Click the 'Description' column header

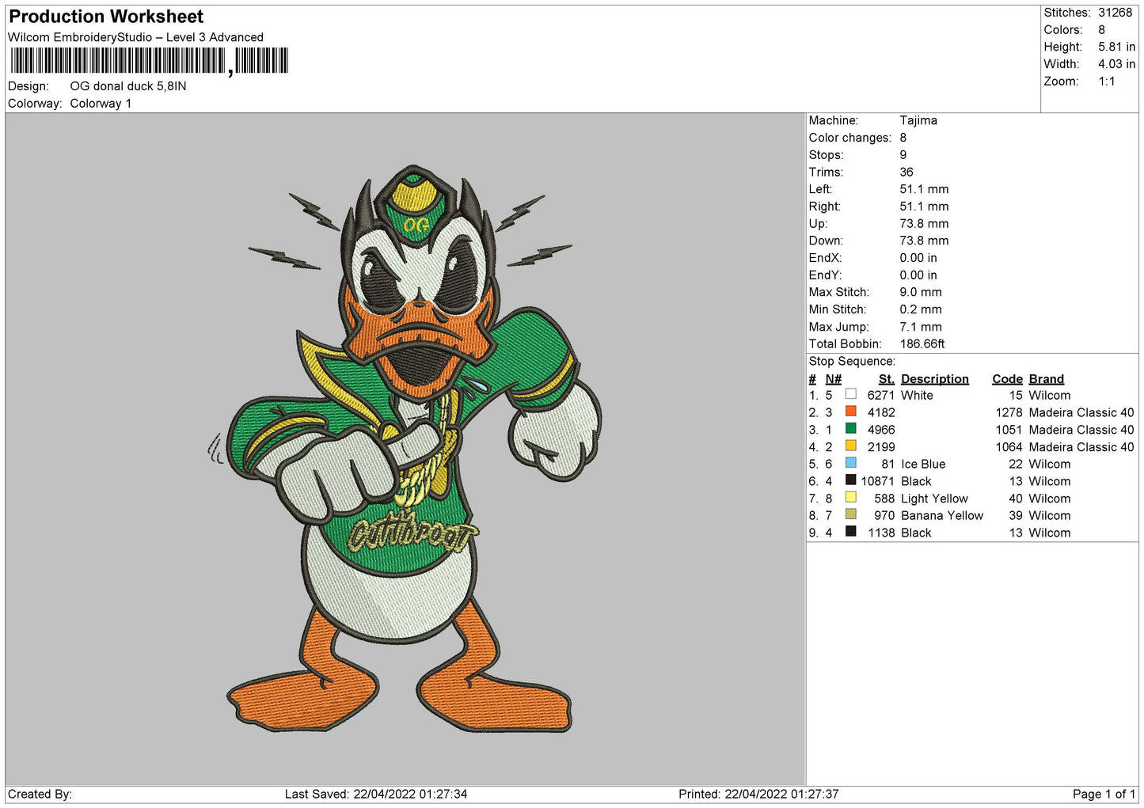pos(935,379)
